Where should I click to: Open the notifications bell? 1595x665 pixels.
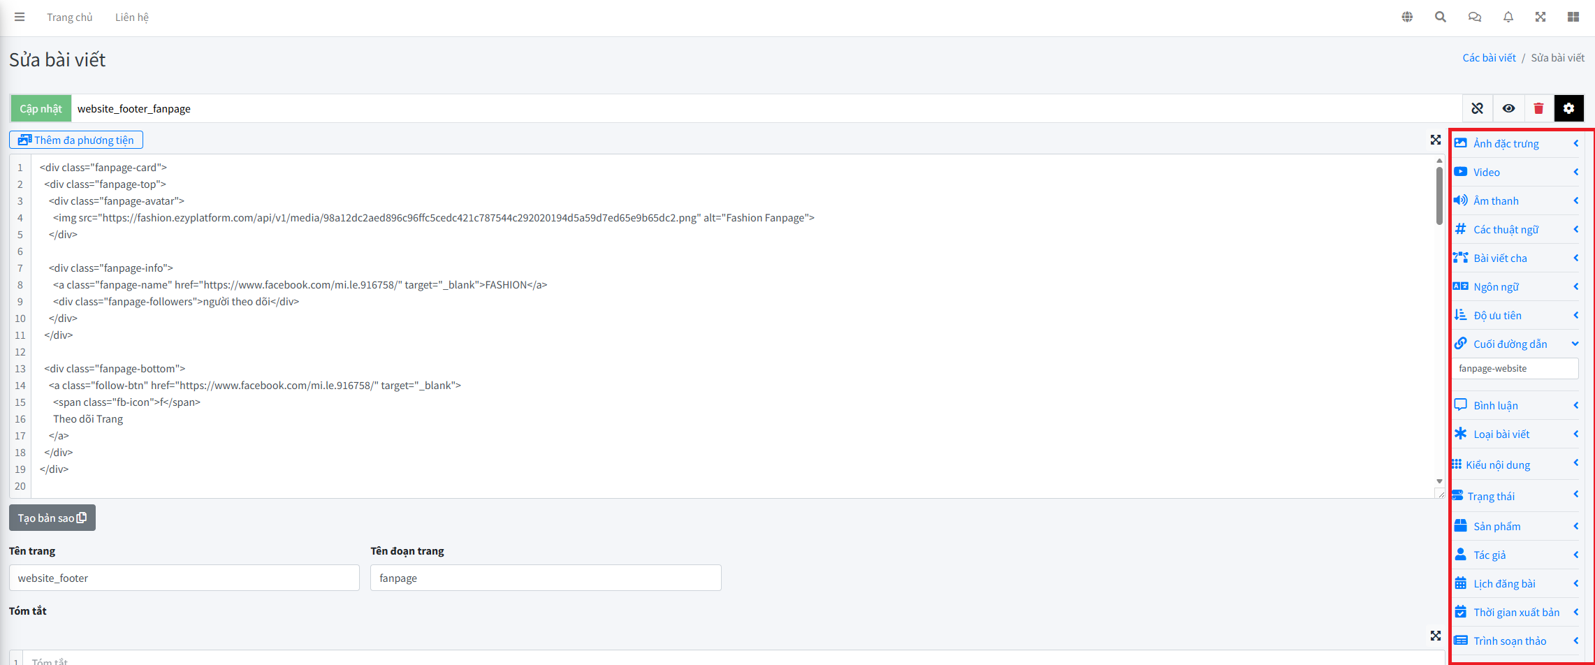point(1508,17)
